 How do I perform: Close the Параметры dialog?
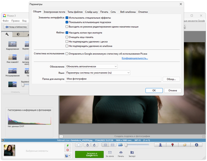pyautogui.click(x=181, y=4)
